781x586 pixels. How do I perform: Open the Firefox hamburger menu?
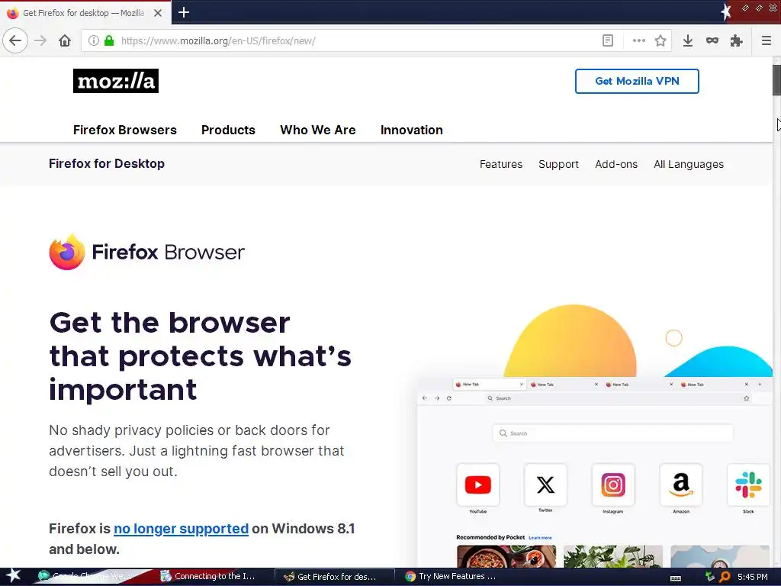(766, 40)
